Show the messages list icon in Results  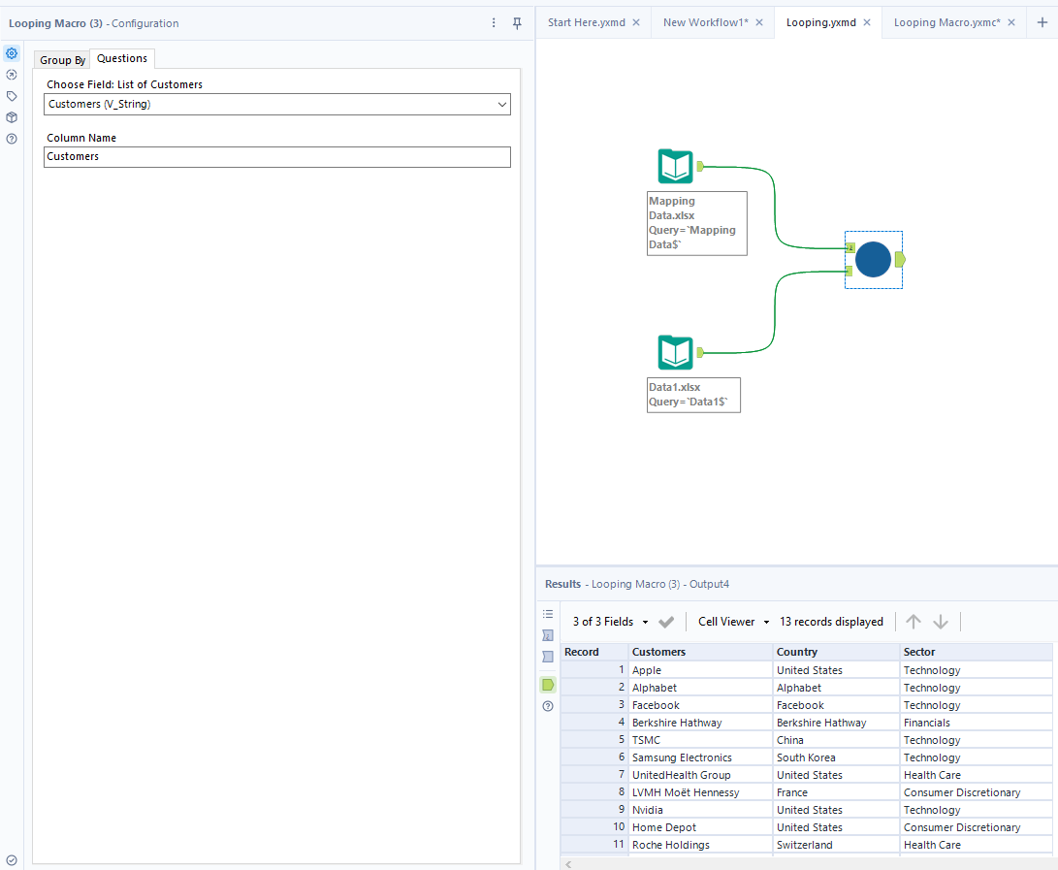548,614
